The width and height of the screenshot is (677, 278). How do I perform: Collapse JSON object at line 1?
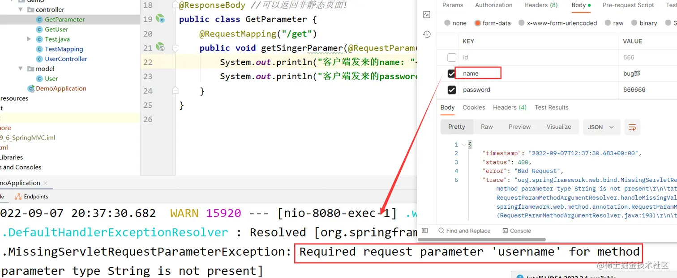coord(463,145)
